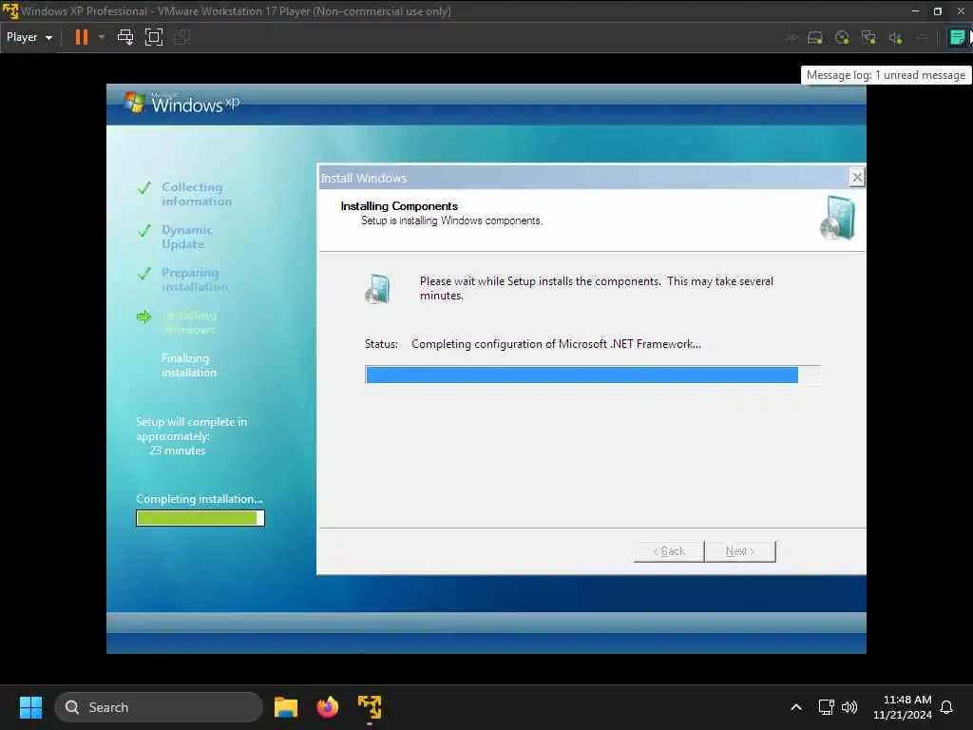Image resolution: width=973 pixels, height=730 pixels.
Task: Open the network adapter device icon
Action: click(868, 38)
